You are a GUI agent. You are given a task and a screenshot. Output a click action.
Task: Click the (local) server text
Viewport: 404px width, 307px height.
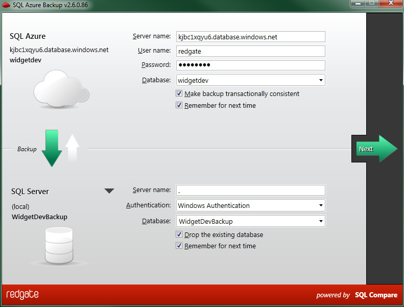click(x=20, y=207)
